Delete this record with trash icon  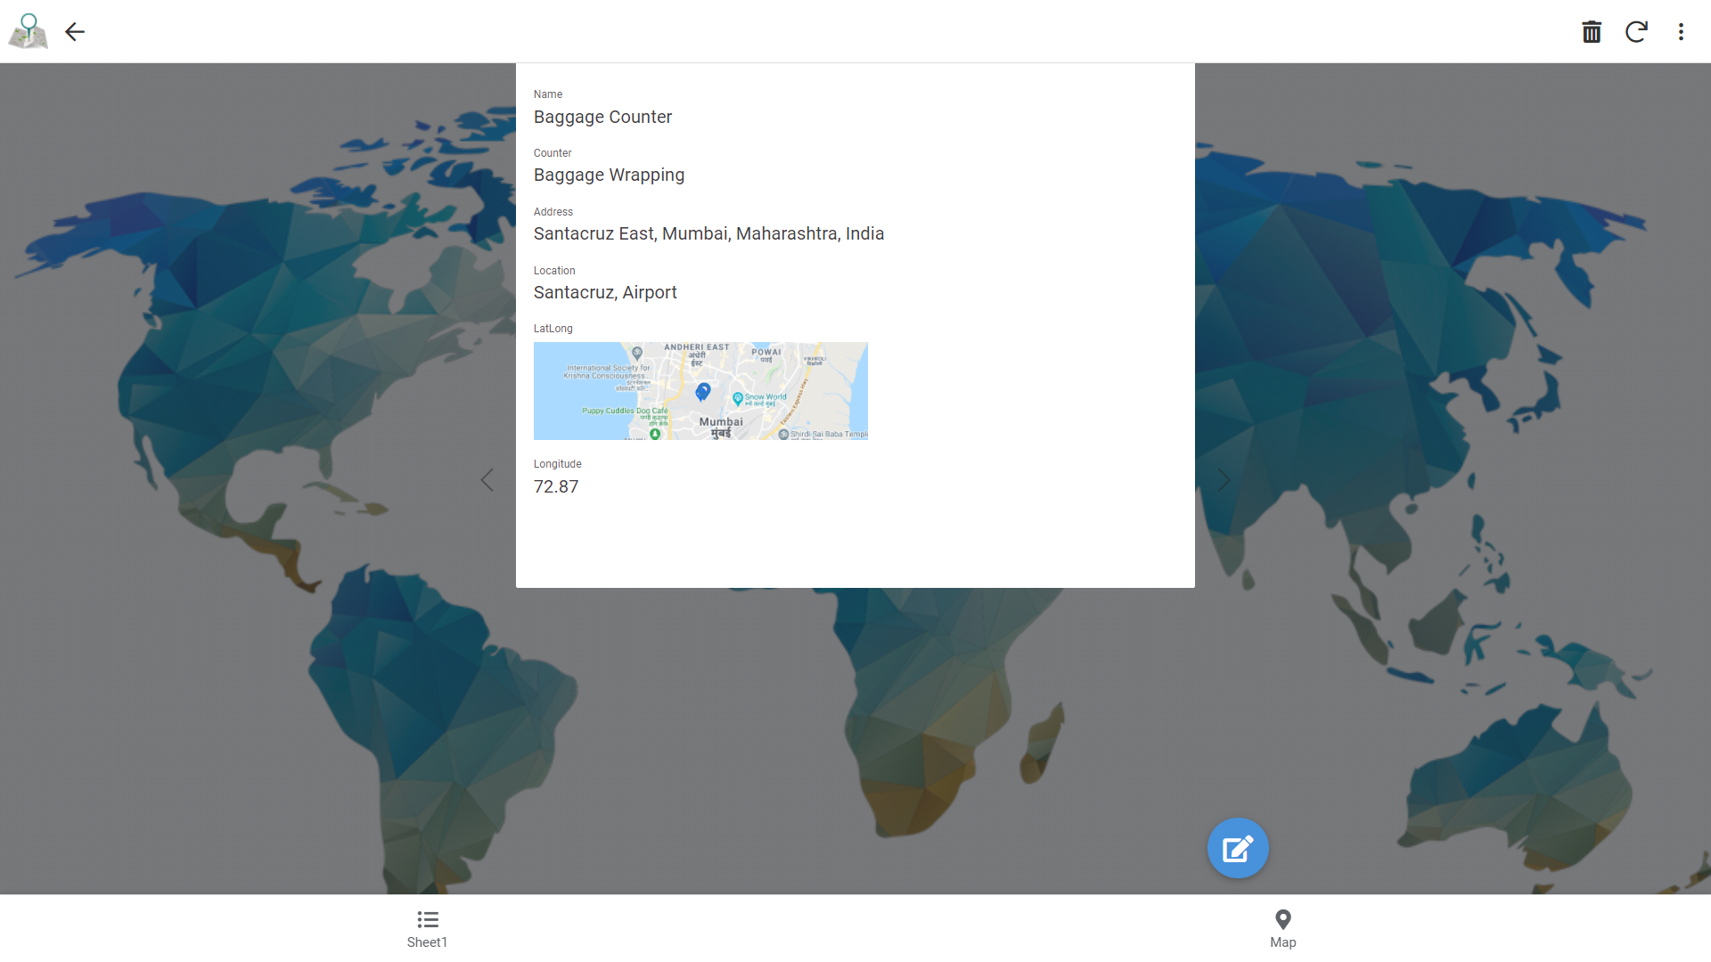point(1592,32)
